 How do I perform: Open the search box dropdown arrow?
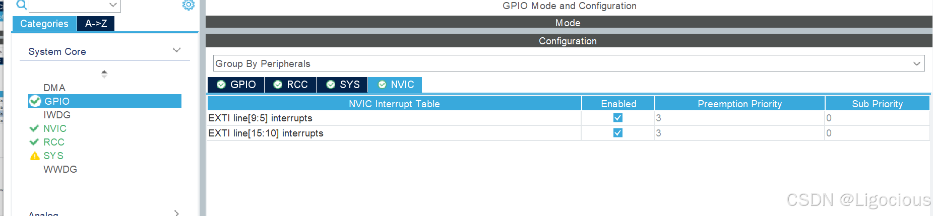(x=113, y=5)
